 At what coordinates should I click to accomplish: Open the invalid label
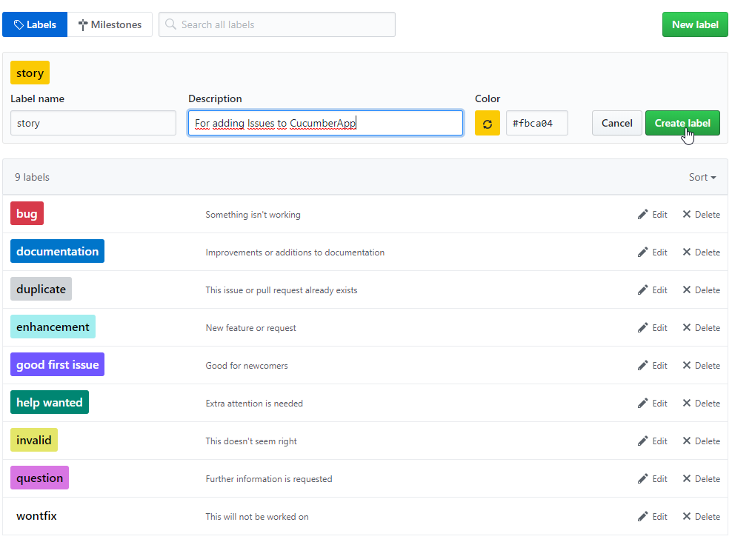(34, 441)
